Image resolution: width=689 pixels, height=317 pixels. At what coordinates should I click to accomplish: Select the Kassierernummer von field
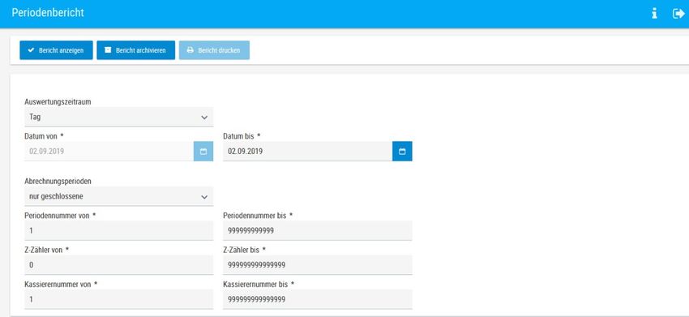[x=118, y=299]
